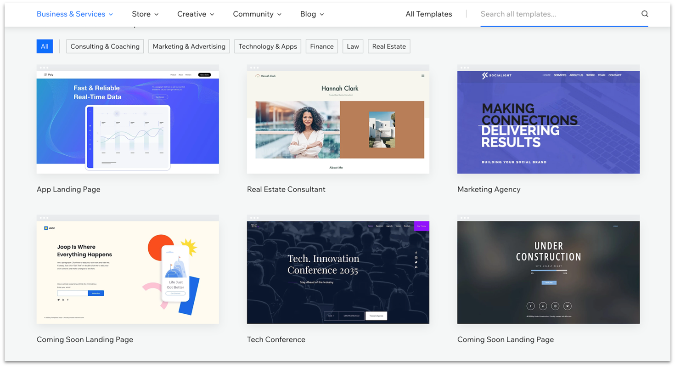Screen dimensions: 675x367
Task: Click the Facebook icon on Coming Soon footer
Action: [x=68, y=300]
